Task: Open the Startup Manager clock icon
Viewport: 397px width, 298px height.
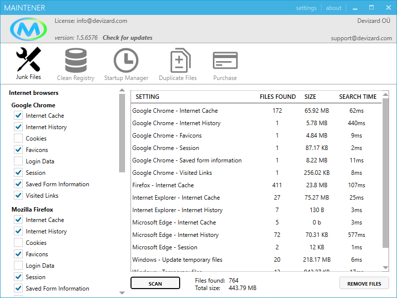Action: 126,61
